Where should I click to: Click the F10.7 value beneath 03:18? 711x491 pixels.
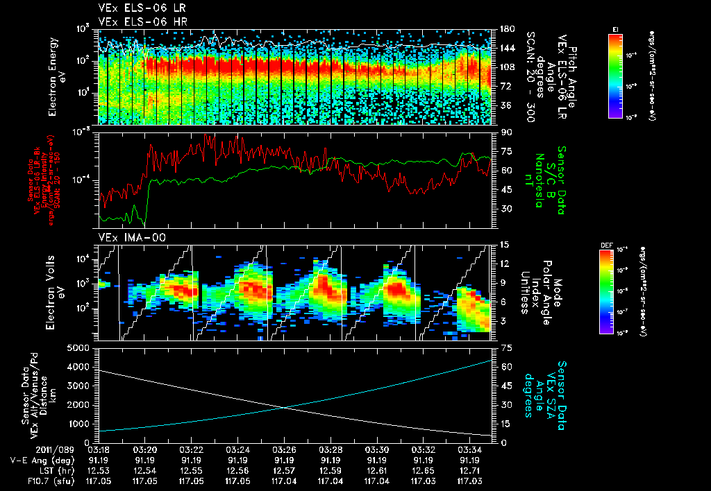[x=99, y=481]
